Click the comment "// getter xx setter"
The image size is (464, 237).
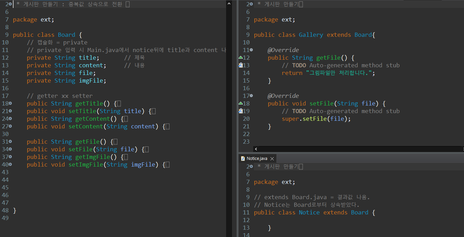point(60,96)
